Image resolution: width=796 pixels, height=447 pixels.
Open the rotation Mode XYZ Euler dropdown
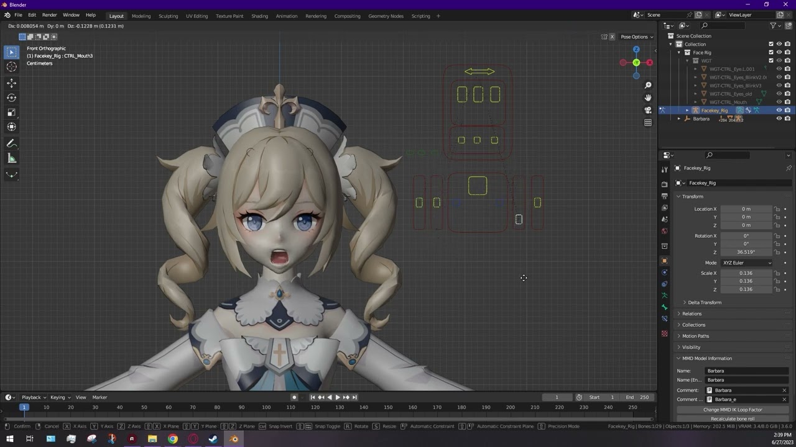[746, 263]
